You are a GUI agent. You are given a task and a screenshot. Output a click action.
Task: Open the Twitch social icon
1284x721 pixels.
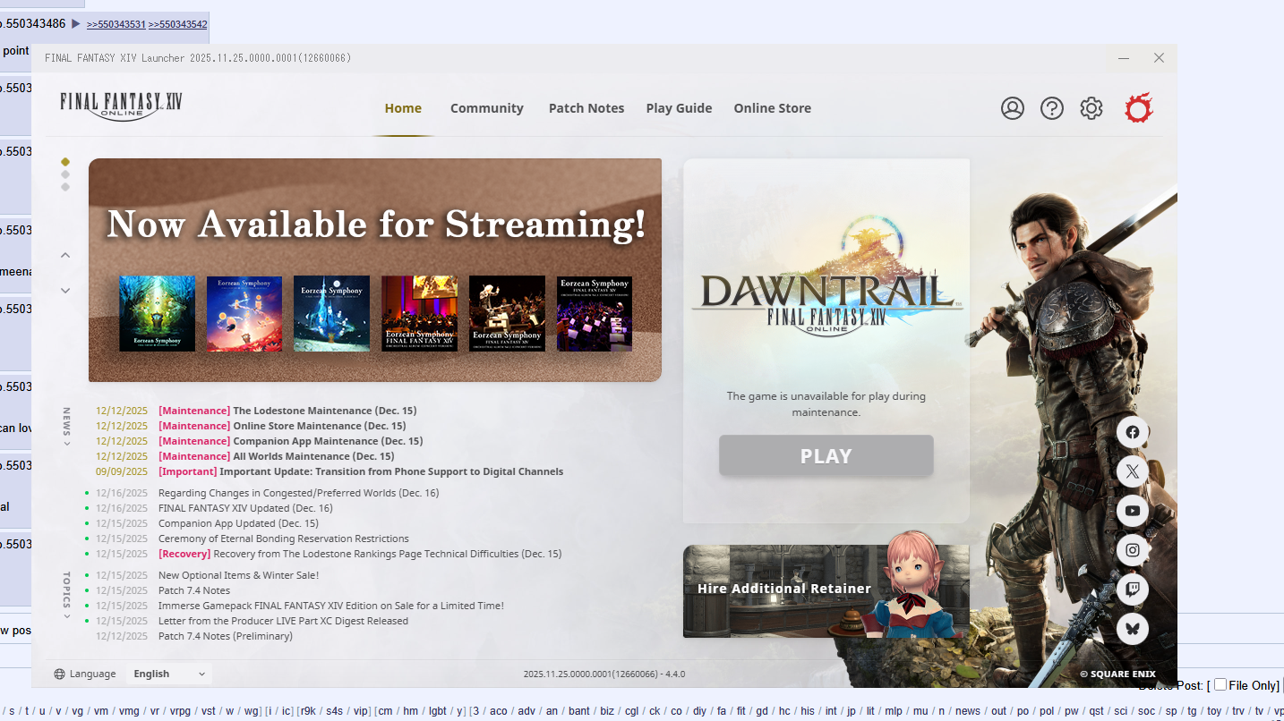point(1133,590)
